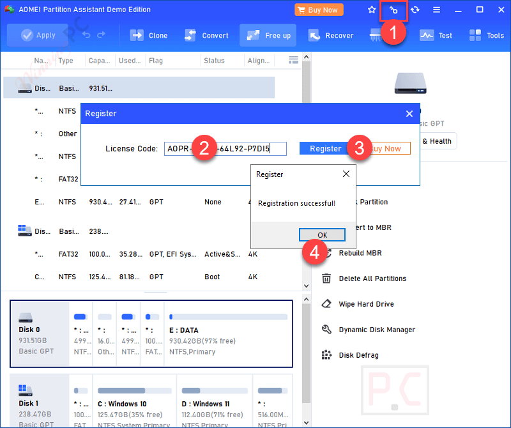511x428 pixels.
Task: Click the Wipe Hard Drive eraser icon
Action: tap(326, 304)
